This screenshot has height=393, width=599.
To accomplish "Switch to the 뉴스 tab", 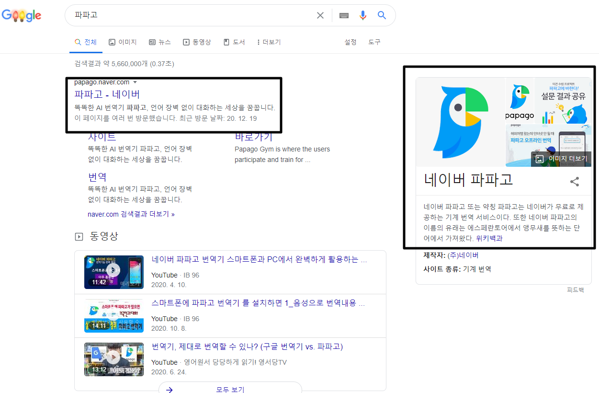I will point(160,42).
